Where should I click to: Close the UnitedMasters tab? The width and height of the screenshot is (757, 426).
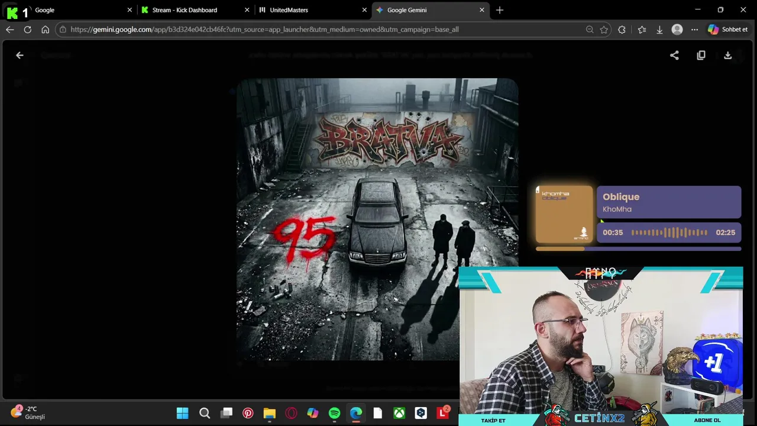pos(364,10)
